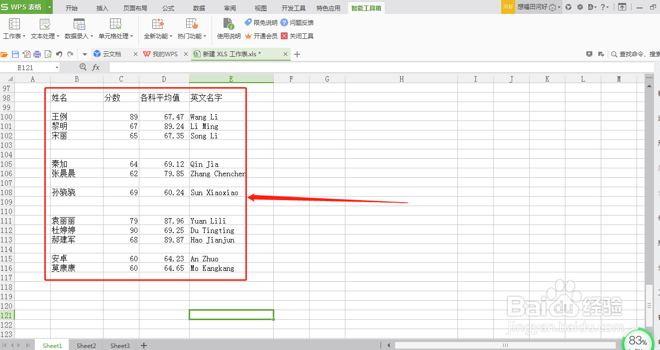This screenshot has width=660, height=350.
Task: Click the skin icon in title bar
Action: tap(568, 7)
